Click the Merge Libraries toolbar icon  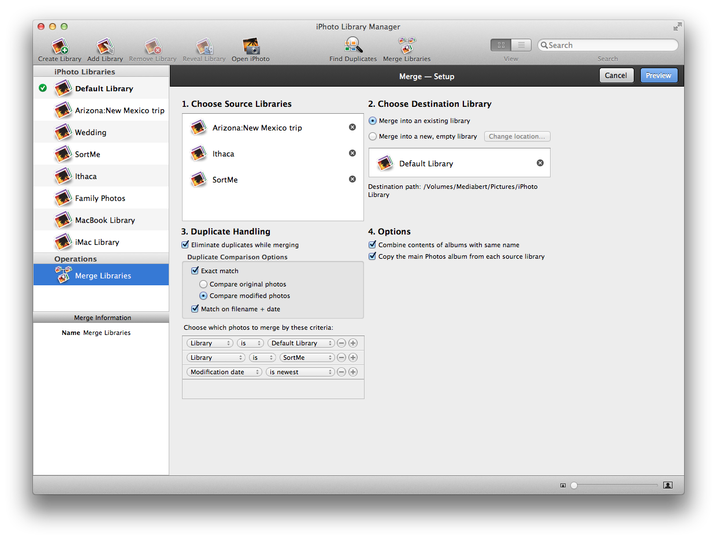coord(407,47)
